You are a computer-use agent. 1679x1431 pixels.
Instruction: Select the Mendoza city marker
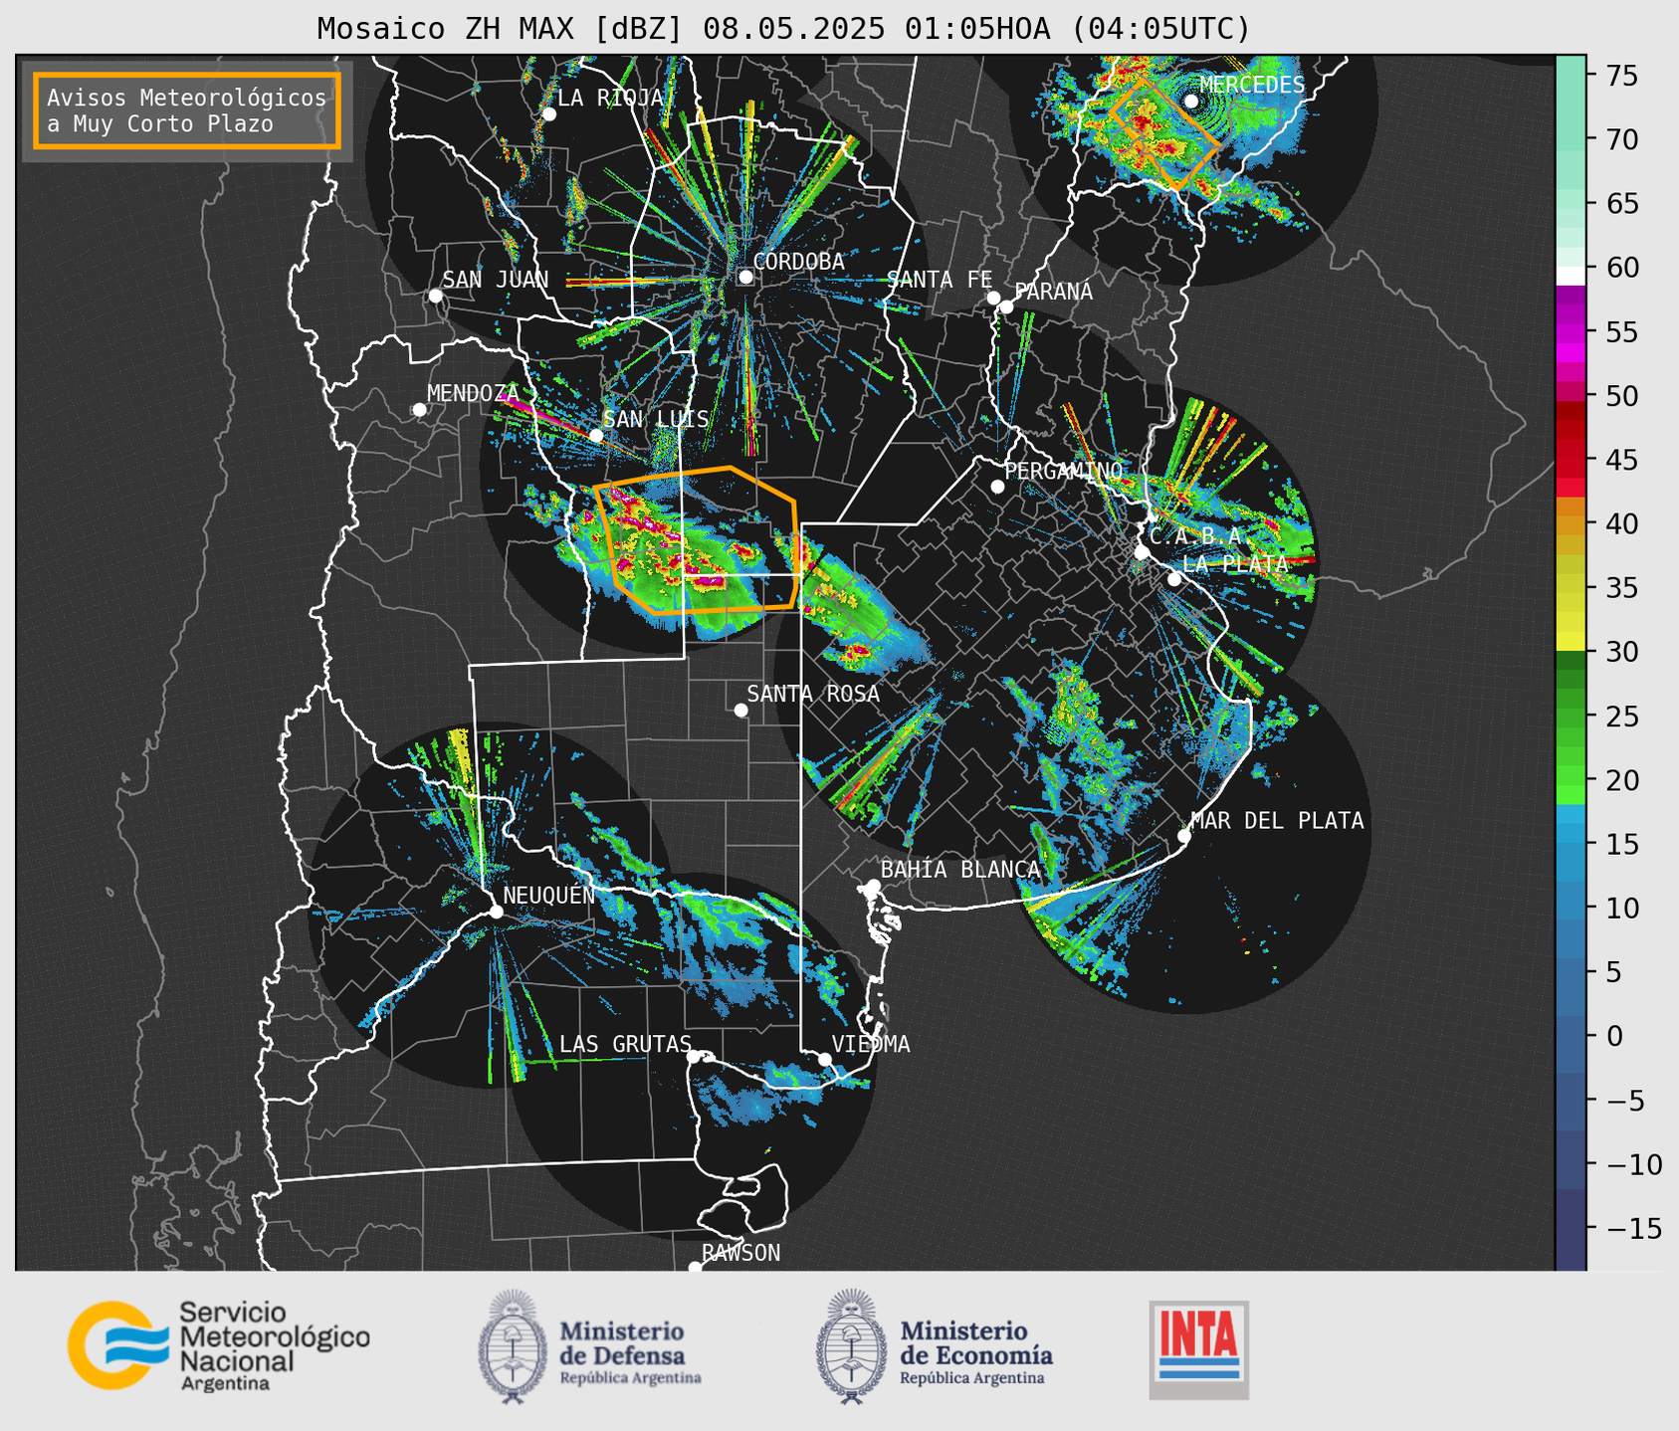(x=419, y=410)
